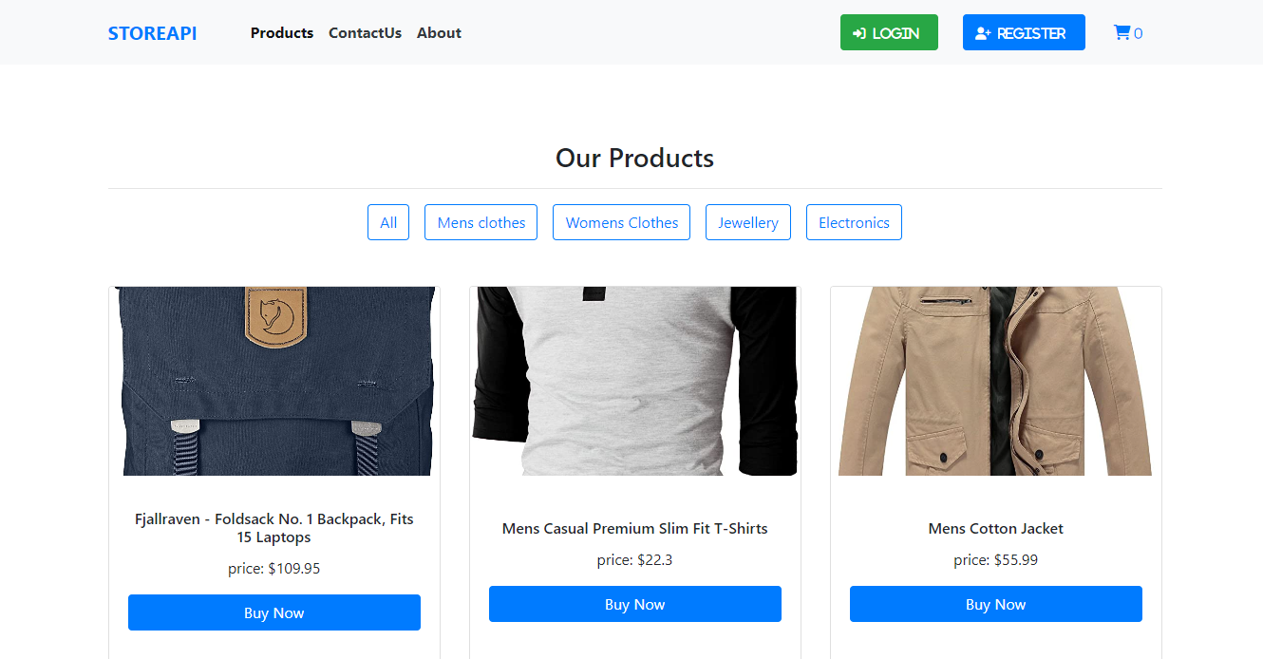Image resolution: width=1263 pixels, height=659 pixels.
Task: Click the add-user icon on REGISTER
Action: [x=981, y=31]
